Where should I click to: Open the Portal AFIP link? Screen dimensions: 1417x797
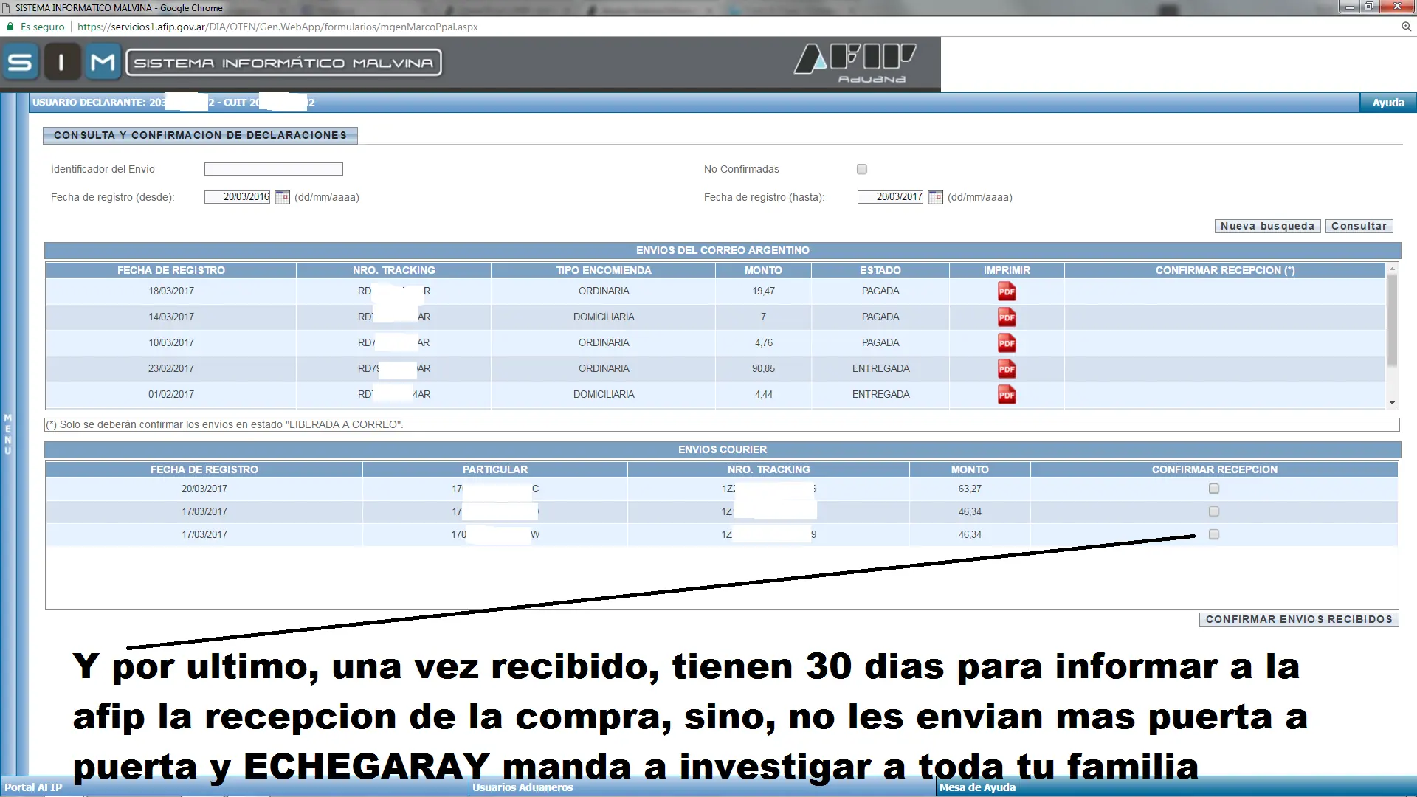33,787
